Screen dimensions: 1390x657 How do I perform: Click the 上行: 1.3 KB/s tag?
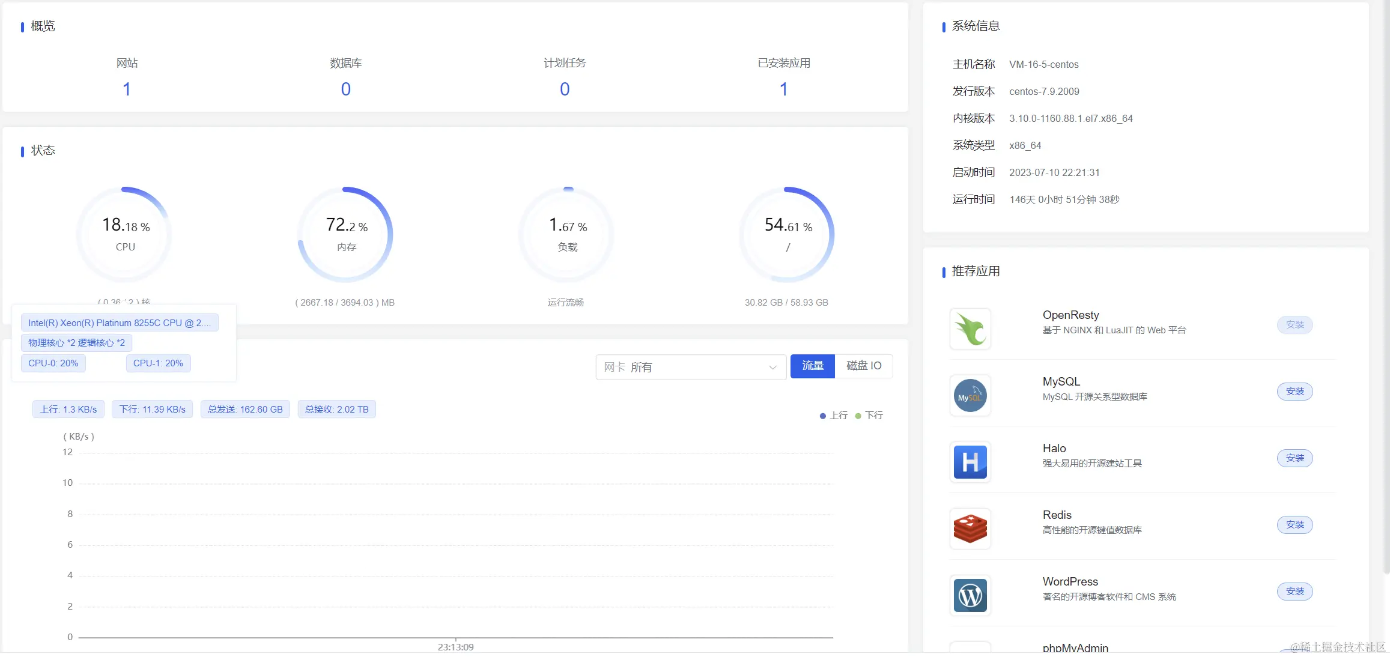click(68, 410)
